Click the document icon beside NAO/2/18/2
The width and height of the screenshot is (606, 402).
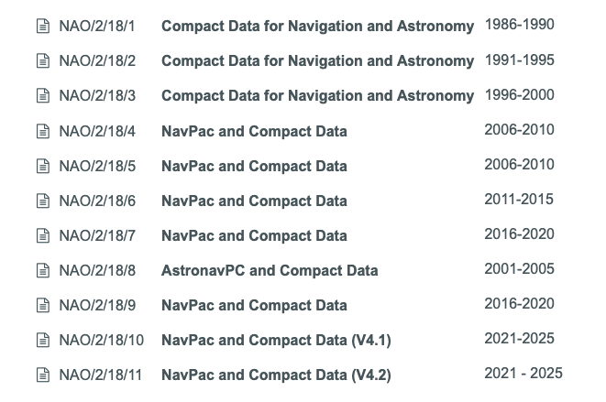coord(41,61)
